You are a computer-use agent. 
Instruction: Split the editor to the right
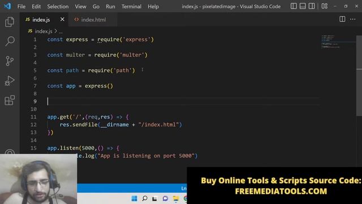pyautogui.click(x=342, y=19)
